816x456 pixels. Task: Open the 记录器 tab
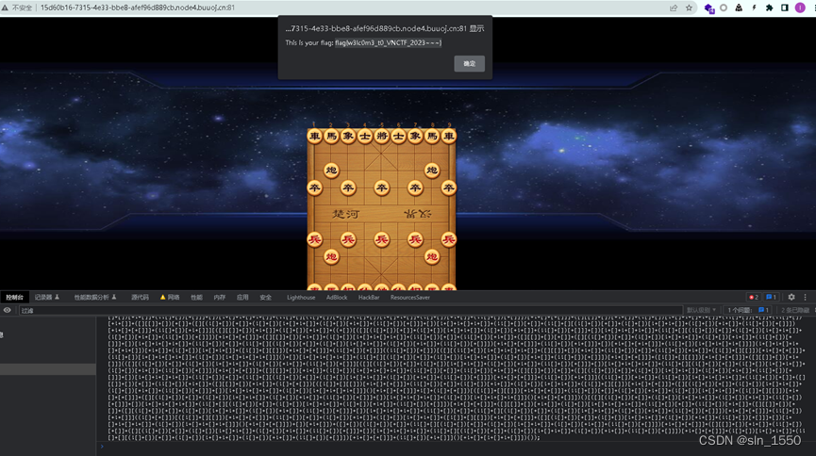(47, 298)
